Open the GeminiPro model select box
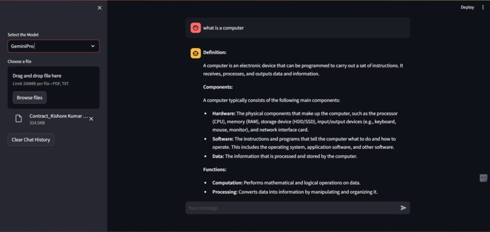This screenshot has width=490, height=232. [x=53, y=46]
